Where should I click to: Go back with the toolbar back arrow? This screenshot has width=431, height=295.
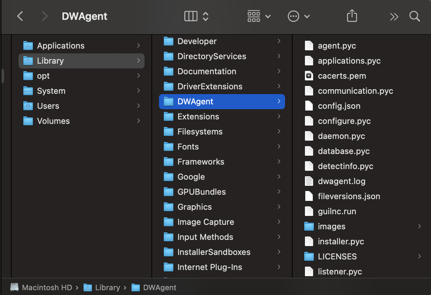(20, 16)
